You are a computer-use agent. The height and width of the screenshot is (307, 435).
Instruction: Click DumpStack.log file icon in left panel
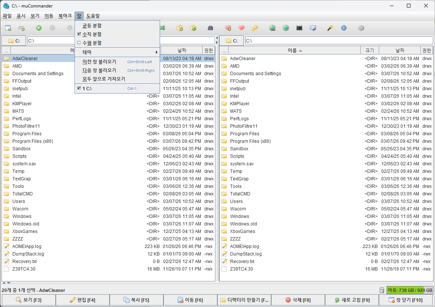(6, 254)
